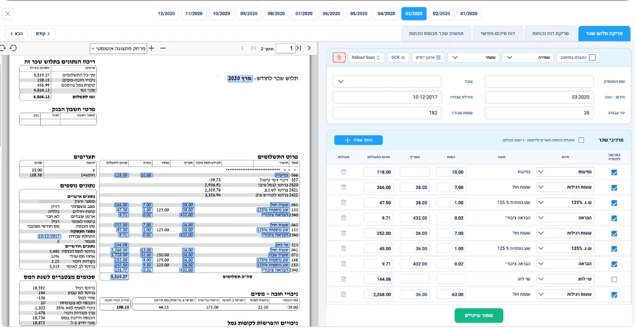Open the ארגון דפים page organizer
The height and width of the screenshot is (328, 635).
(428, 57)
